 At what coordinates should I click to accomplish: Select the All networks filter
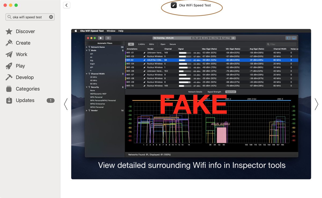click(x=131, y=44)
